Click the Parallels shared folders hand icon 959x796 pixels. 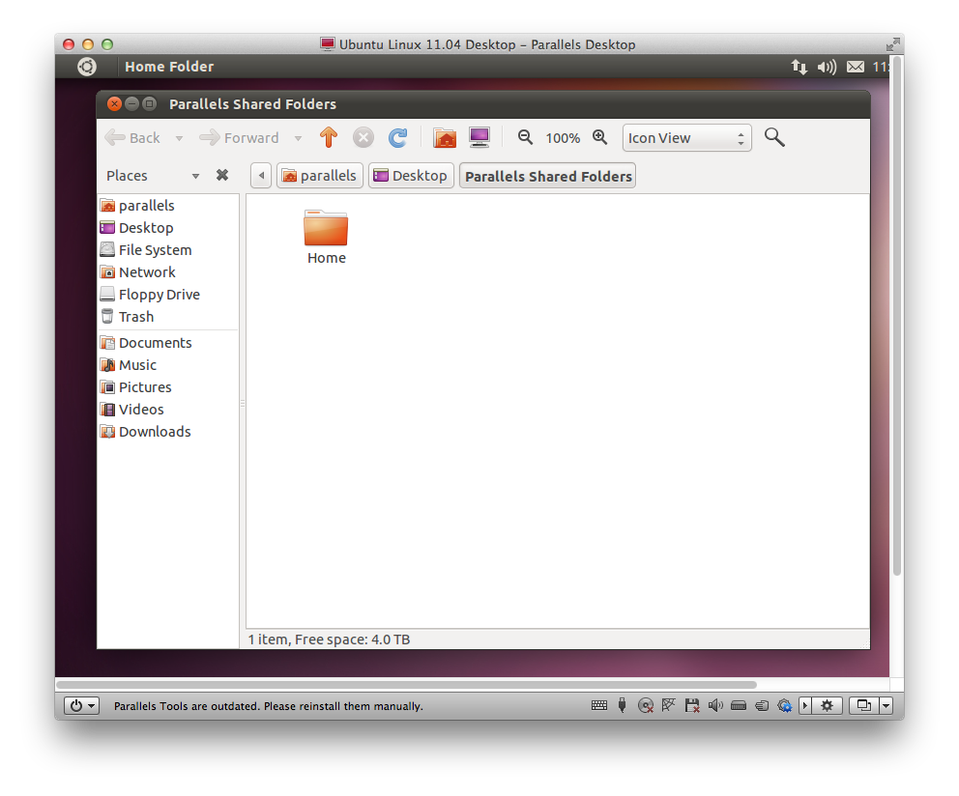tap(762, 705)
